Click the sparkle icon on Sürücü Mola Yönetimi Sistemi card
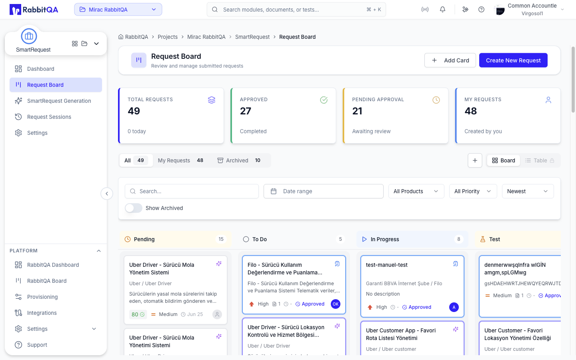 coord(219,336)
